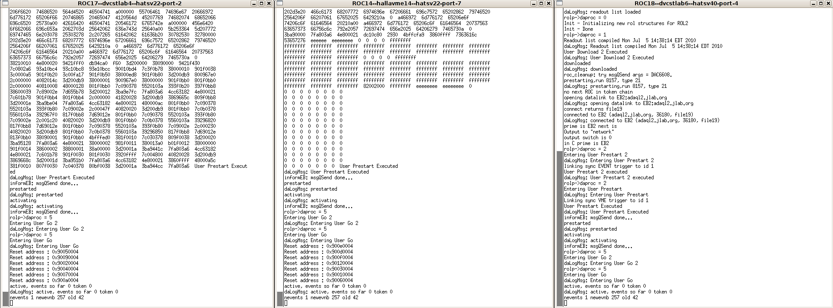Select line 'Reset address : 0x900f0004'

318,257
